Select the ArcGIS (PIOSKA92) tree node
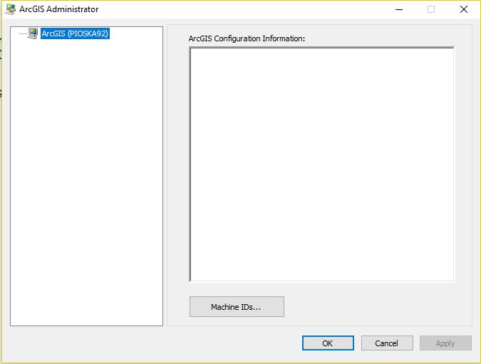481x364 pixels. [x=75, y=33]
